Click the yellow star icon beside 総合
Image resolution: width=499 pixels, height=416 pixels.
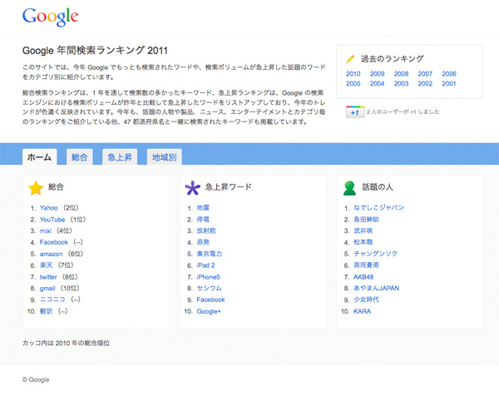[x=35, y=188]
